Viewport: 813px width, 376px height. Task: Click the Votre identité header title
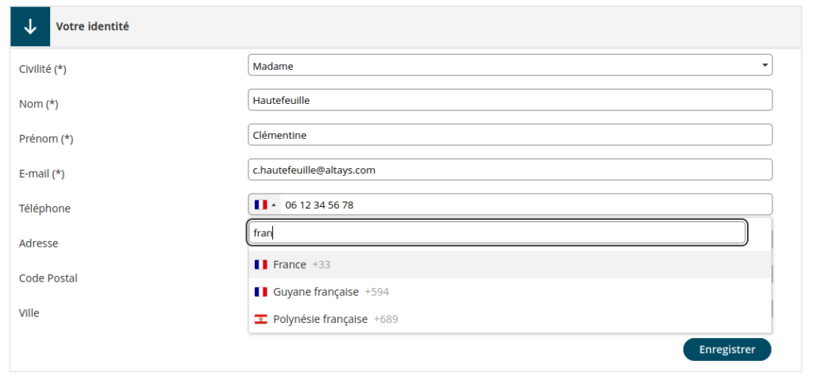coord(92,27)
